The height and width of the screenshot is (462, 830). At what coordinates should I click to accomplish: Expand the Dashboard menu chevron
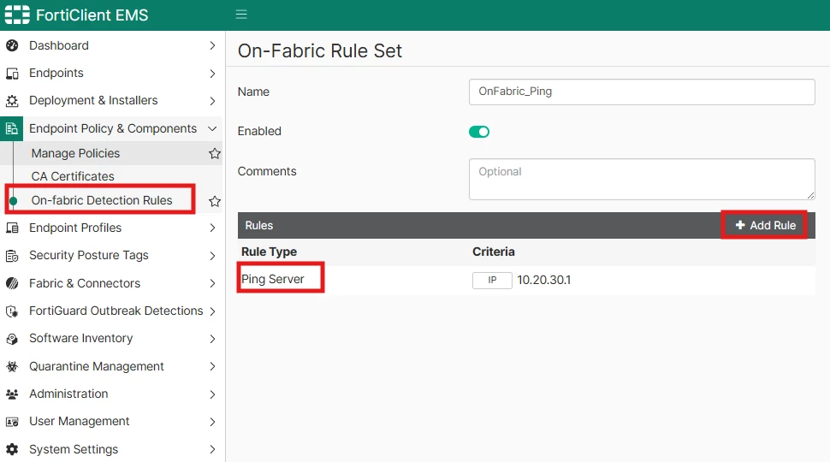point(212,45)
